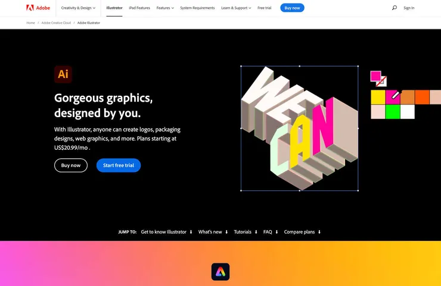Click the down arrow next to What's new
This screenshot has width=441, height=286.
[x=226, y=232]
